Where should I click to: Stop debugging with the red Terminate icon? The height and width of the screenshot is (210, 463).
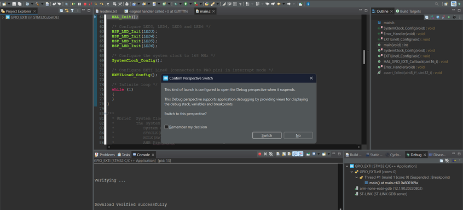click(85, 4)
